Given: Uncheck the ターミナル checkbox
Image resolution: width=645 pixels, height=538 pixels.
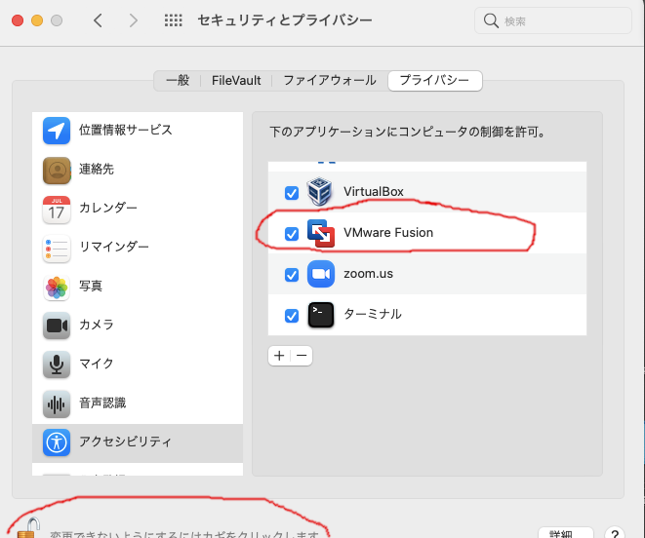Looking at the screenshot, I should point(292,316).
